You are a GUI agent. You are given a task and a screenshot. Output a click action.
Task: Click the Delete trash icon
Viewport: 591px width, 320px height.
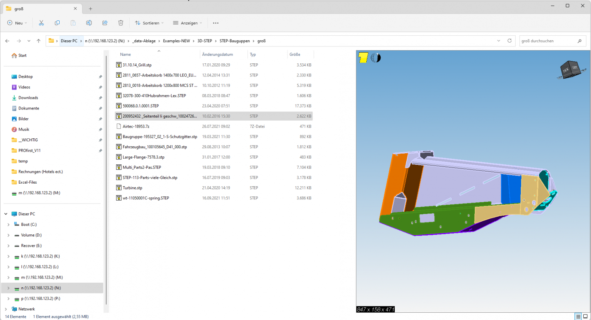coord(120,23)
